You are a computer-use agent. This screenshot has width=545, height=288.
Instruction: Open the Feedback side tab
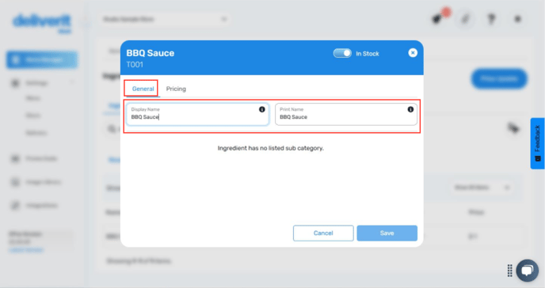537,143
